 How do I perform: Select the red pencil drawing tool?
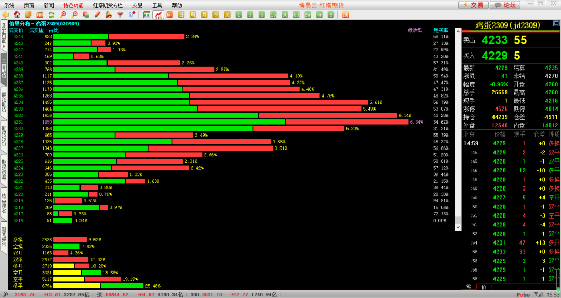point(98,15)
